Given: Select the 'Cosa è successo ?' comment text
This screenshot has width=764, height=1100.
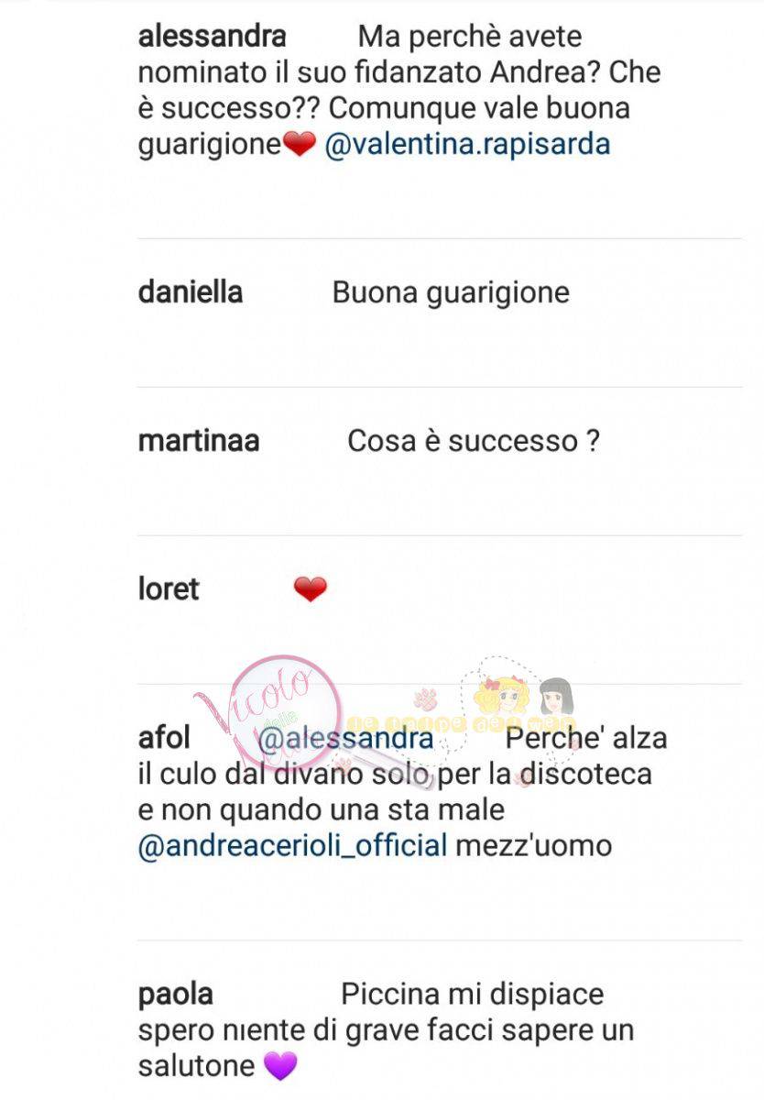Looking at the screenshot, I should (x=474, y=441).
